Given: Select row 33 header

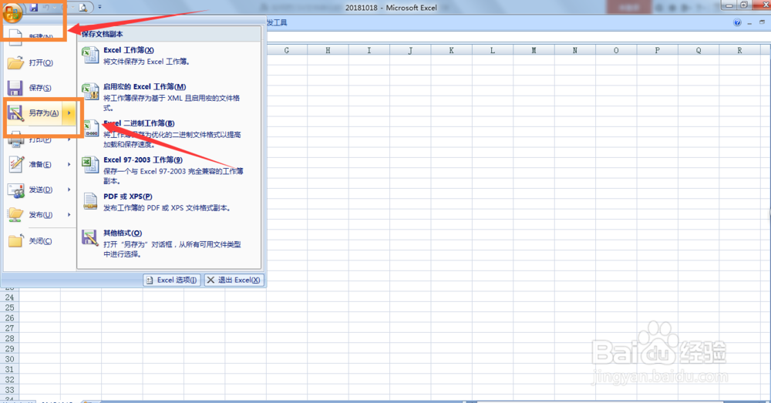Looking at the screenshot, I should pos(9,390).
